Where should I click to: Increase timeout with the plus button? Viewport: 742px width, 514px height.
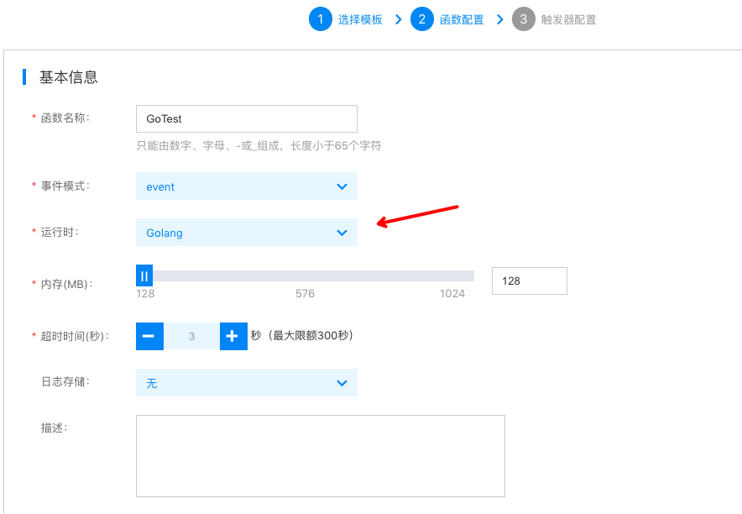(233, 336)
